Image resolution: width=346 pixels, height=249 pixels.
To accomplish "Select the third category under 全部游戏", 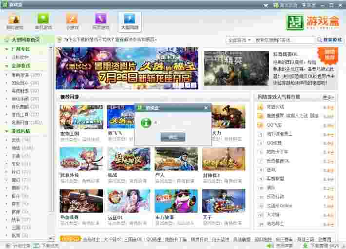I will click(x=25, y=91).
